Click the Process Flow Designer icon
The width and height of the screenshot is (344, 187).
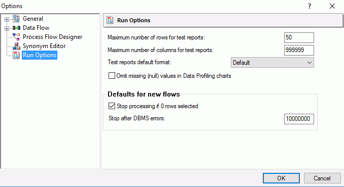pos(16,37)
